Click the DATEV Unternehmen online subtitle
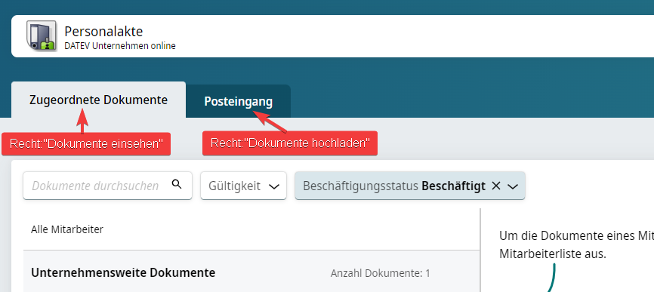654x292 pixels. tap(120, 46)
